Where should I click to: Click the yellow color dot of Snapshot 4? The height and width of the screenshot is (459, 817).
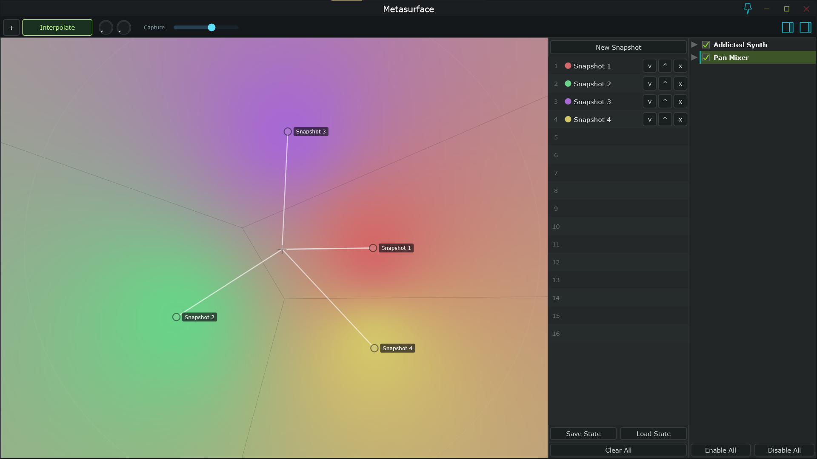(x=568, y=119)
